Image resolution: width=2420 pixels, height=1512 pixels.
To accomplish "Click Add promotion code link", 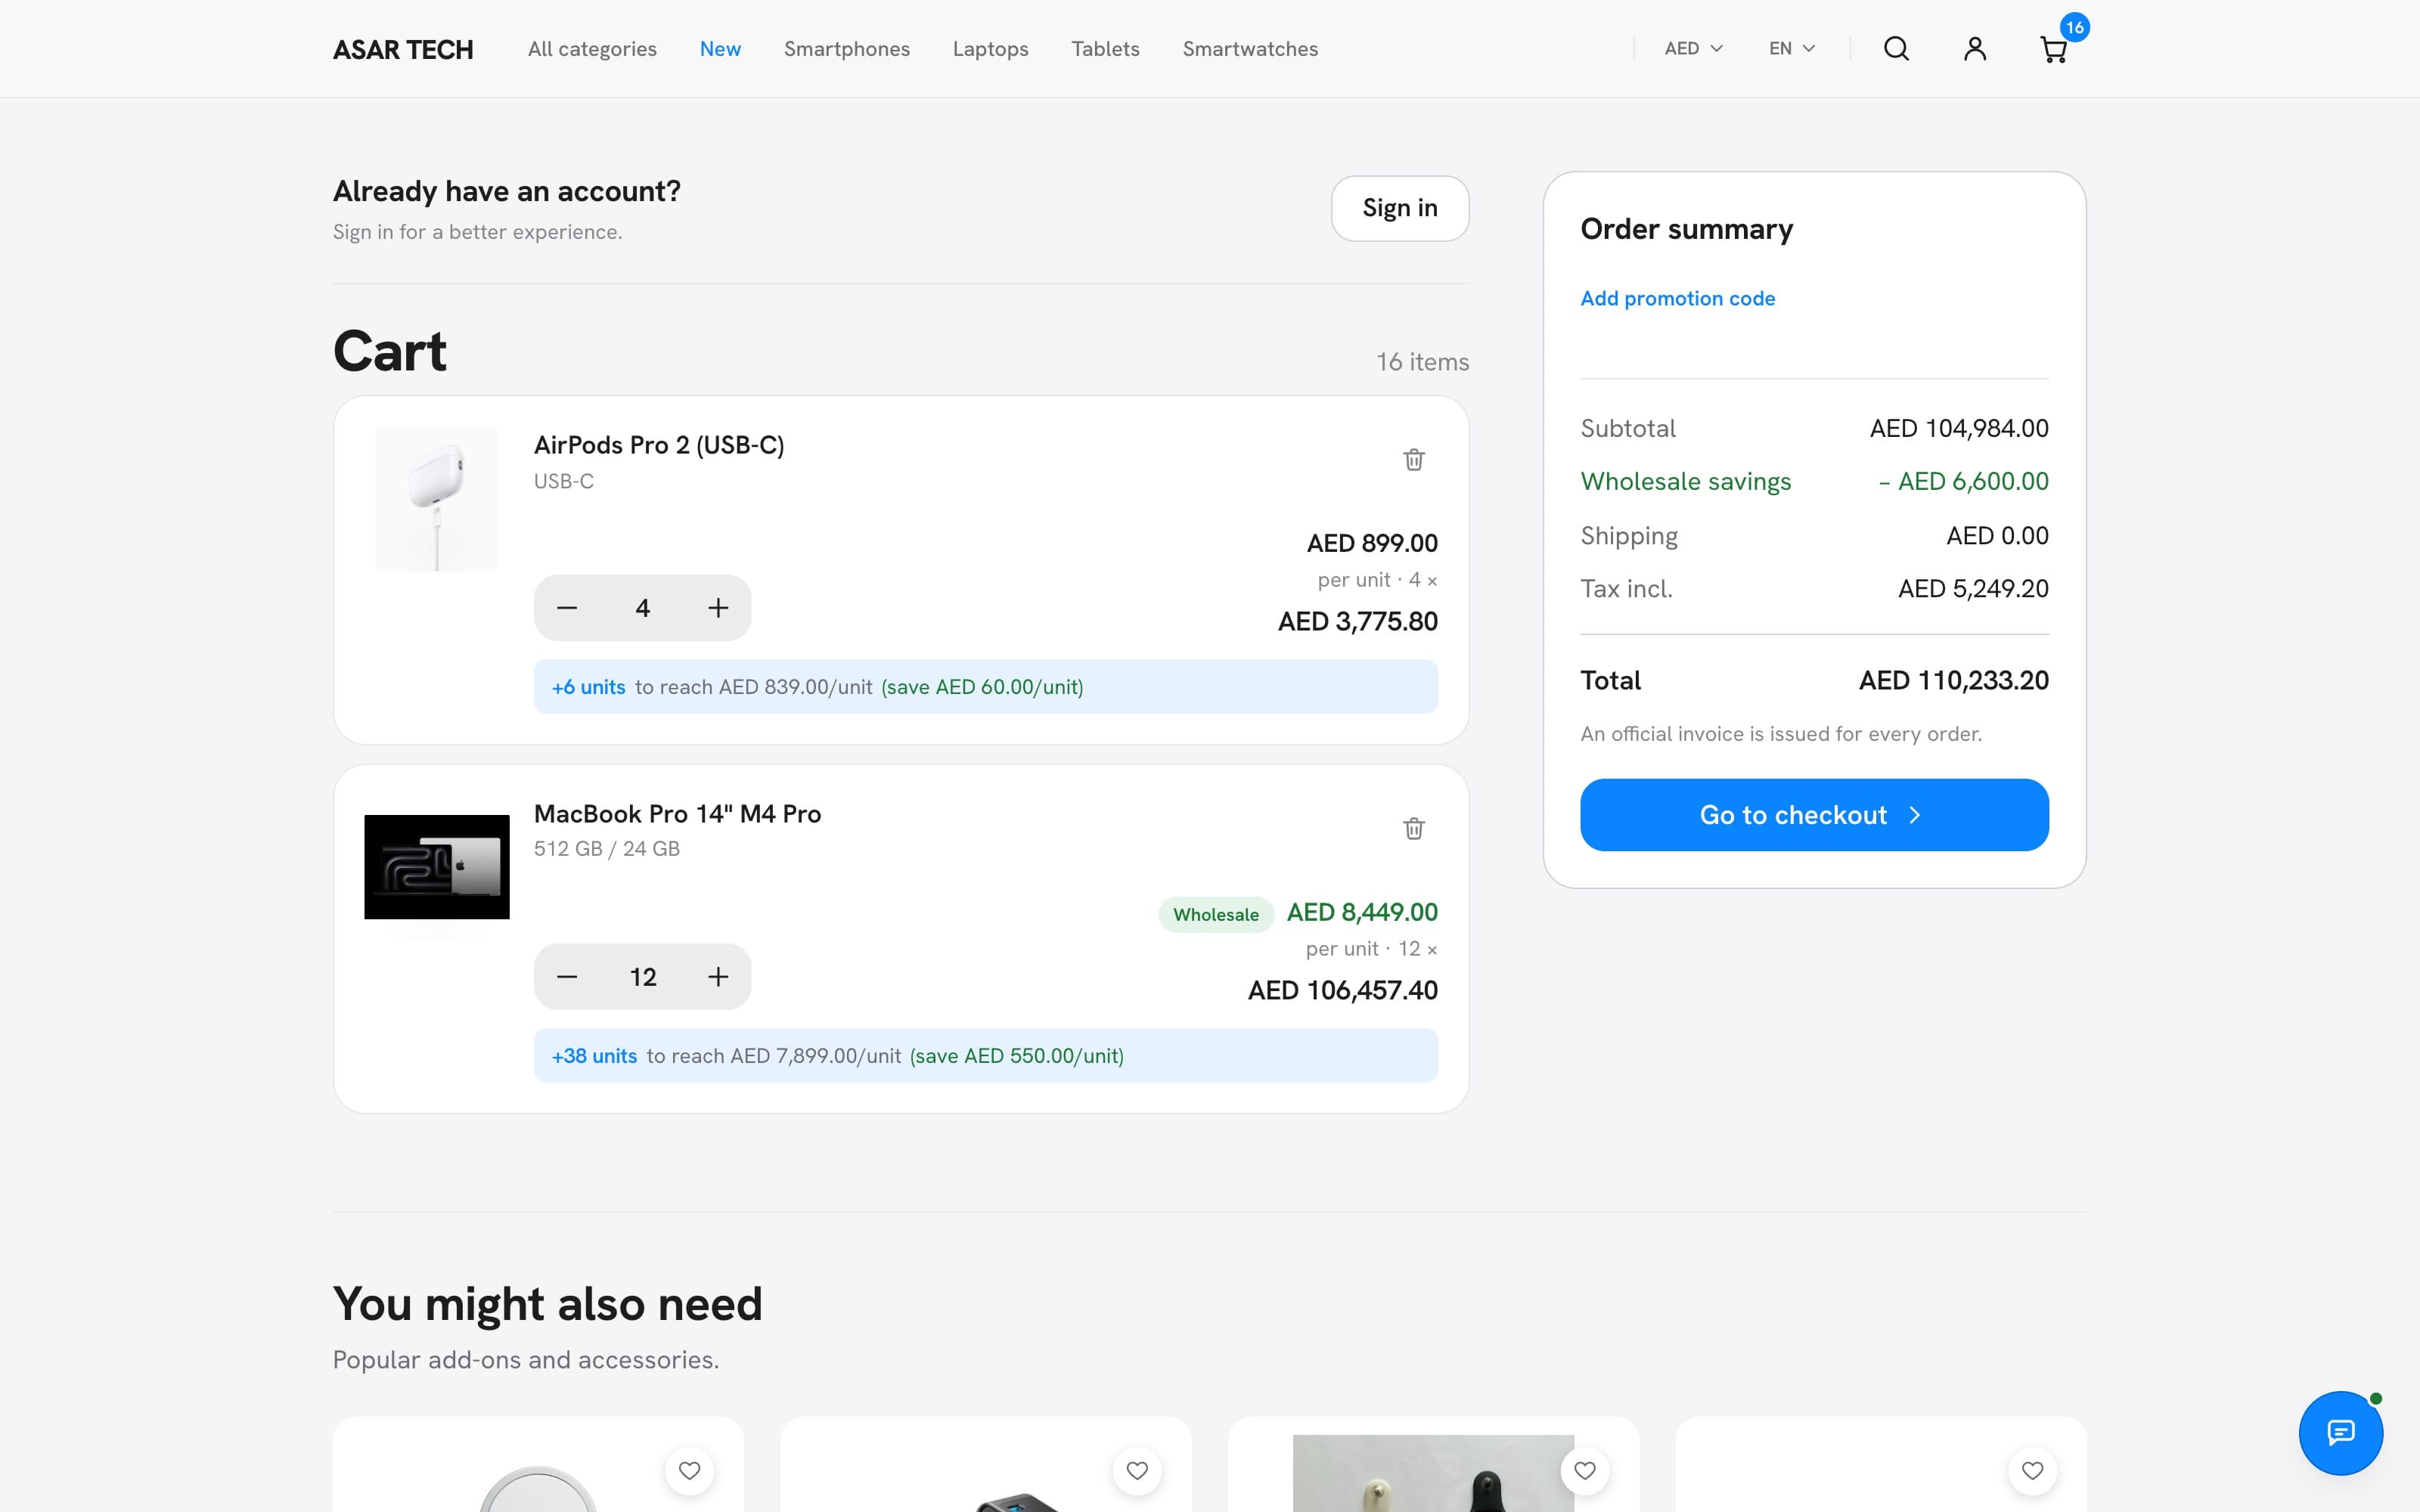I will point(1677,298).
